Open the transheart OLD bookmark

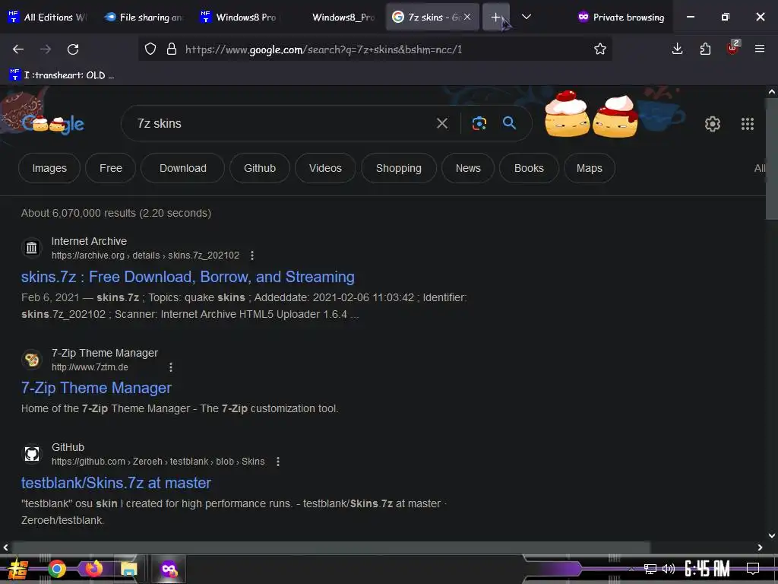click(x=62, y=75)
